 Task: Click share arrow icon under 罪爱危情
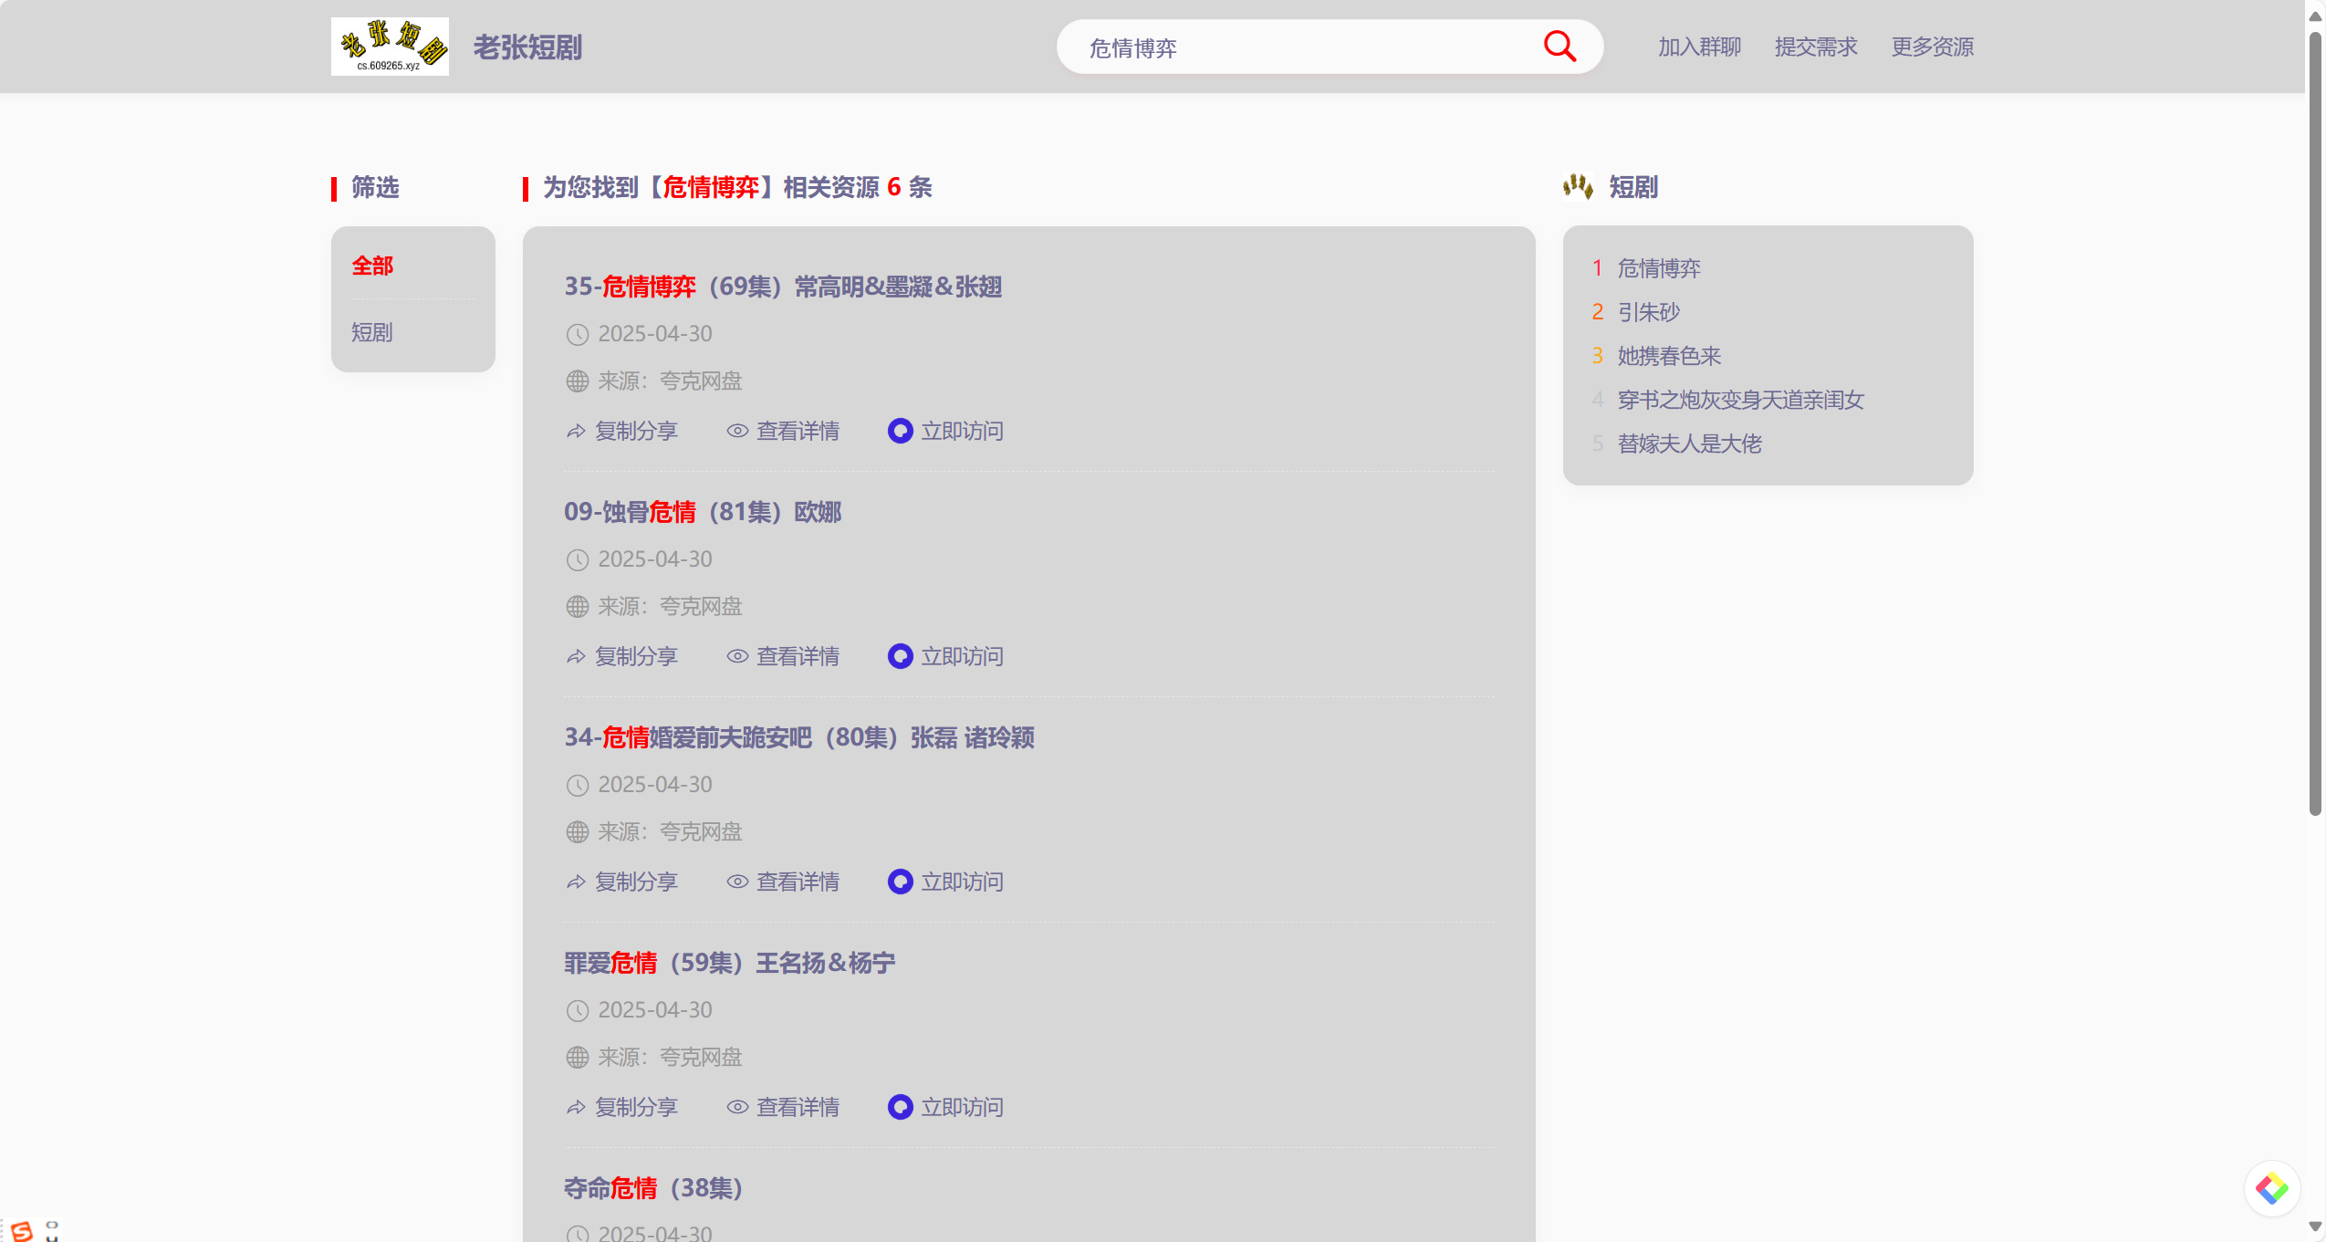(576, 1107)
